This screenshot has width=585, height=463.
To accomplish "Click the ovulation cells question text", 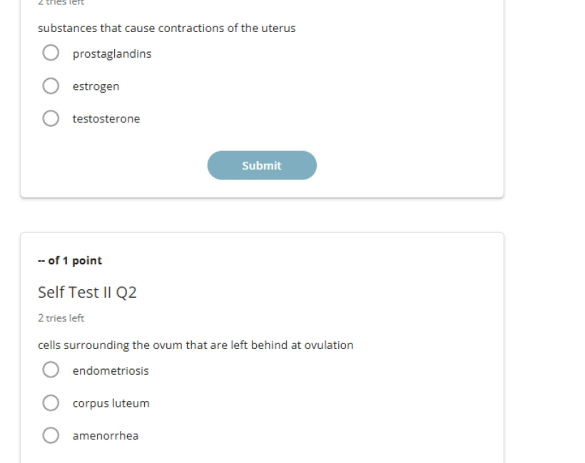I will [195, 345].
